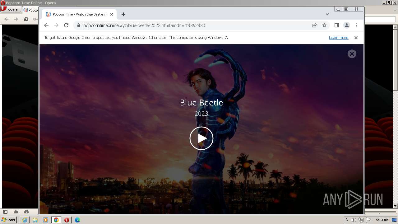Go back in Opera window
Image resolution: width=398 pixels, height=224 pixels.
click(x=7, y=19)
